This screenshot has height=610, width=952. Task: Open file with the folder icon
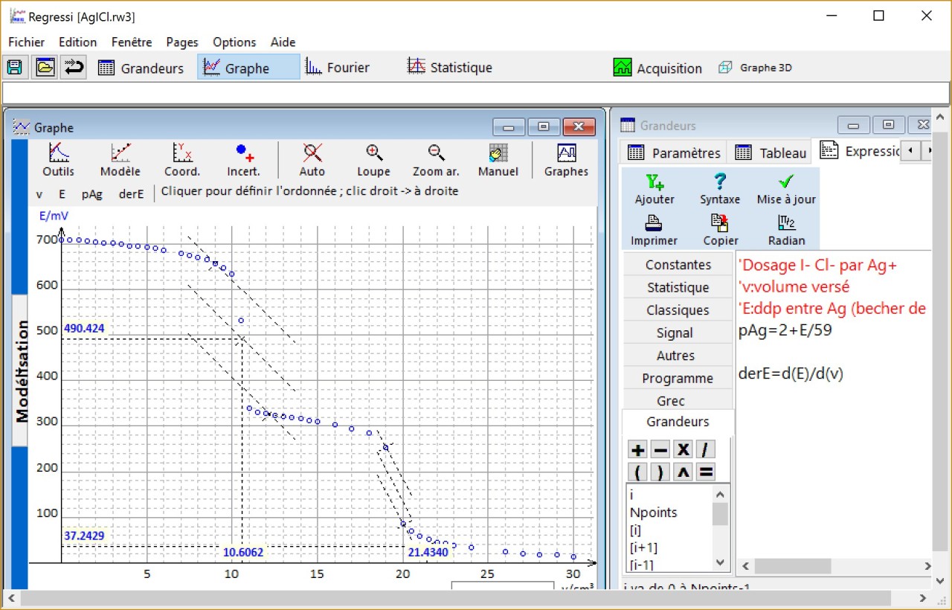tap(45, 68)
